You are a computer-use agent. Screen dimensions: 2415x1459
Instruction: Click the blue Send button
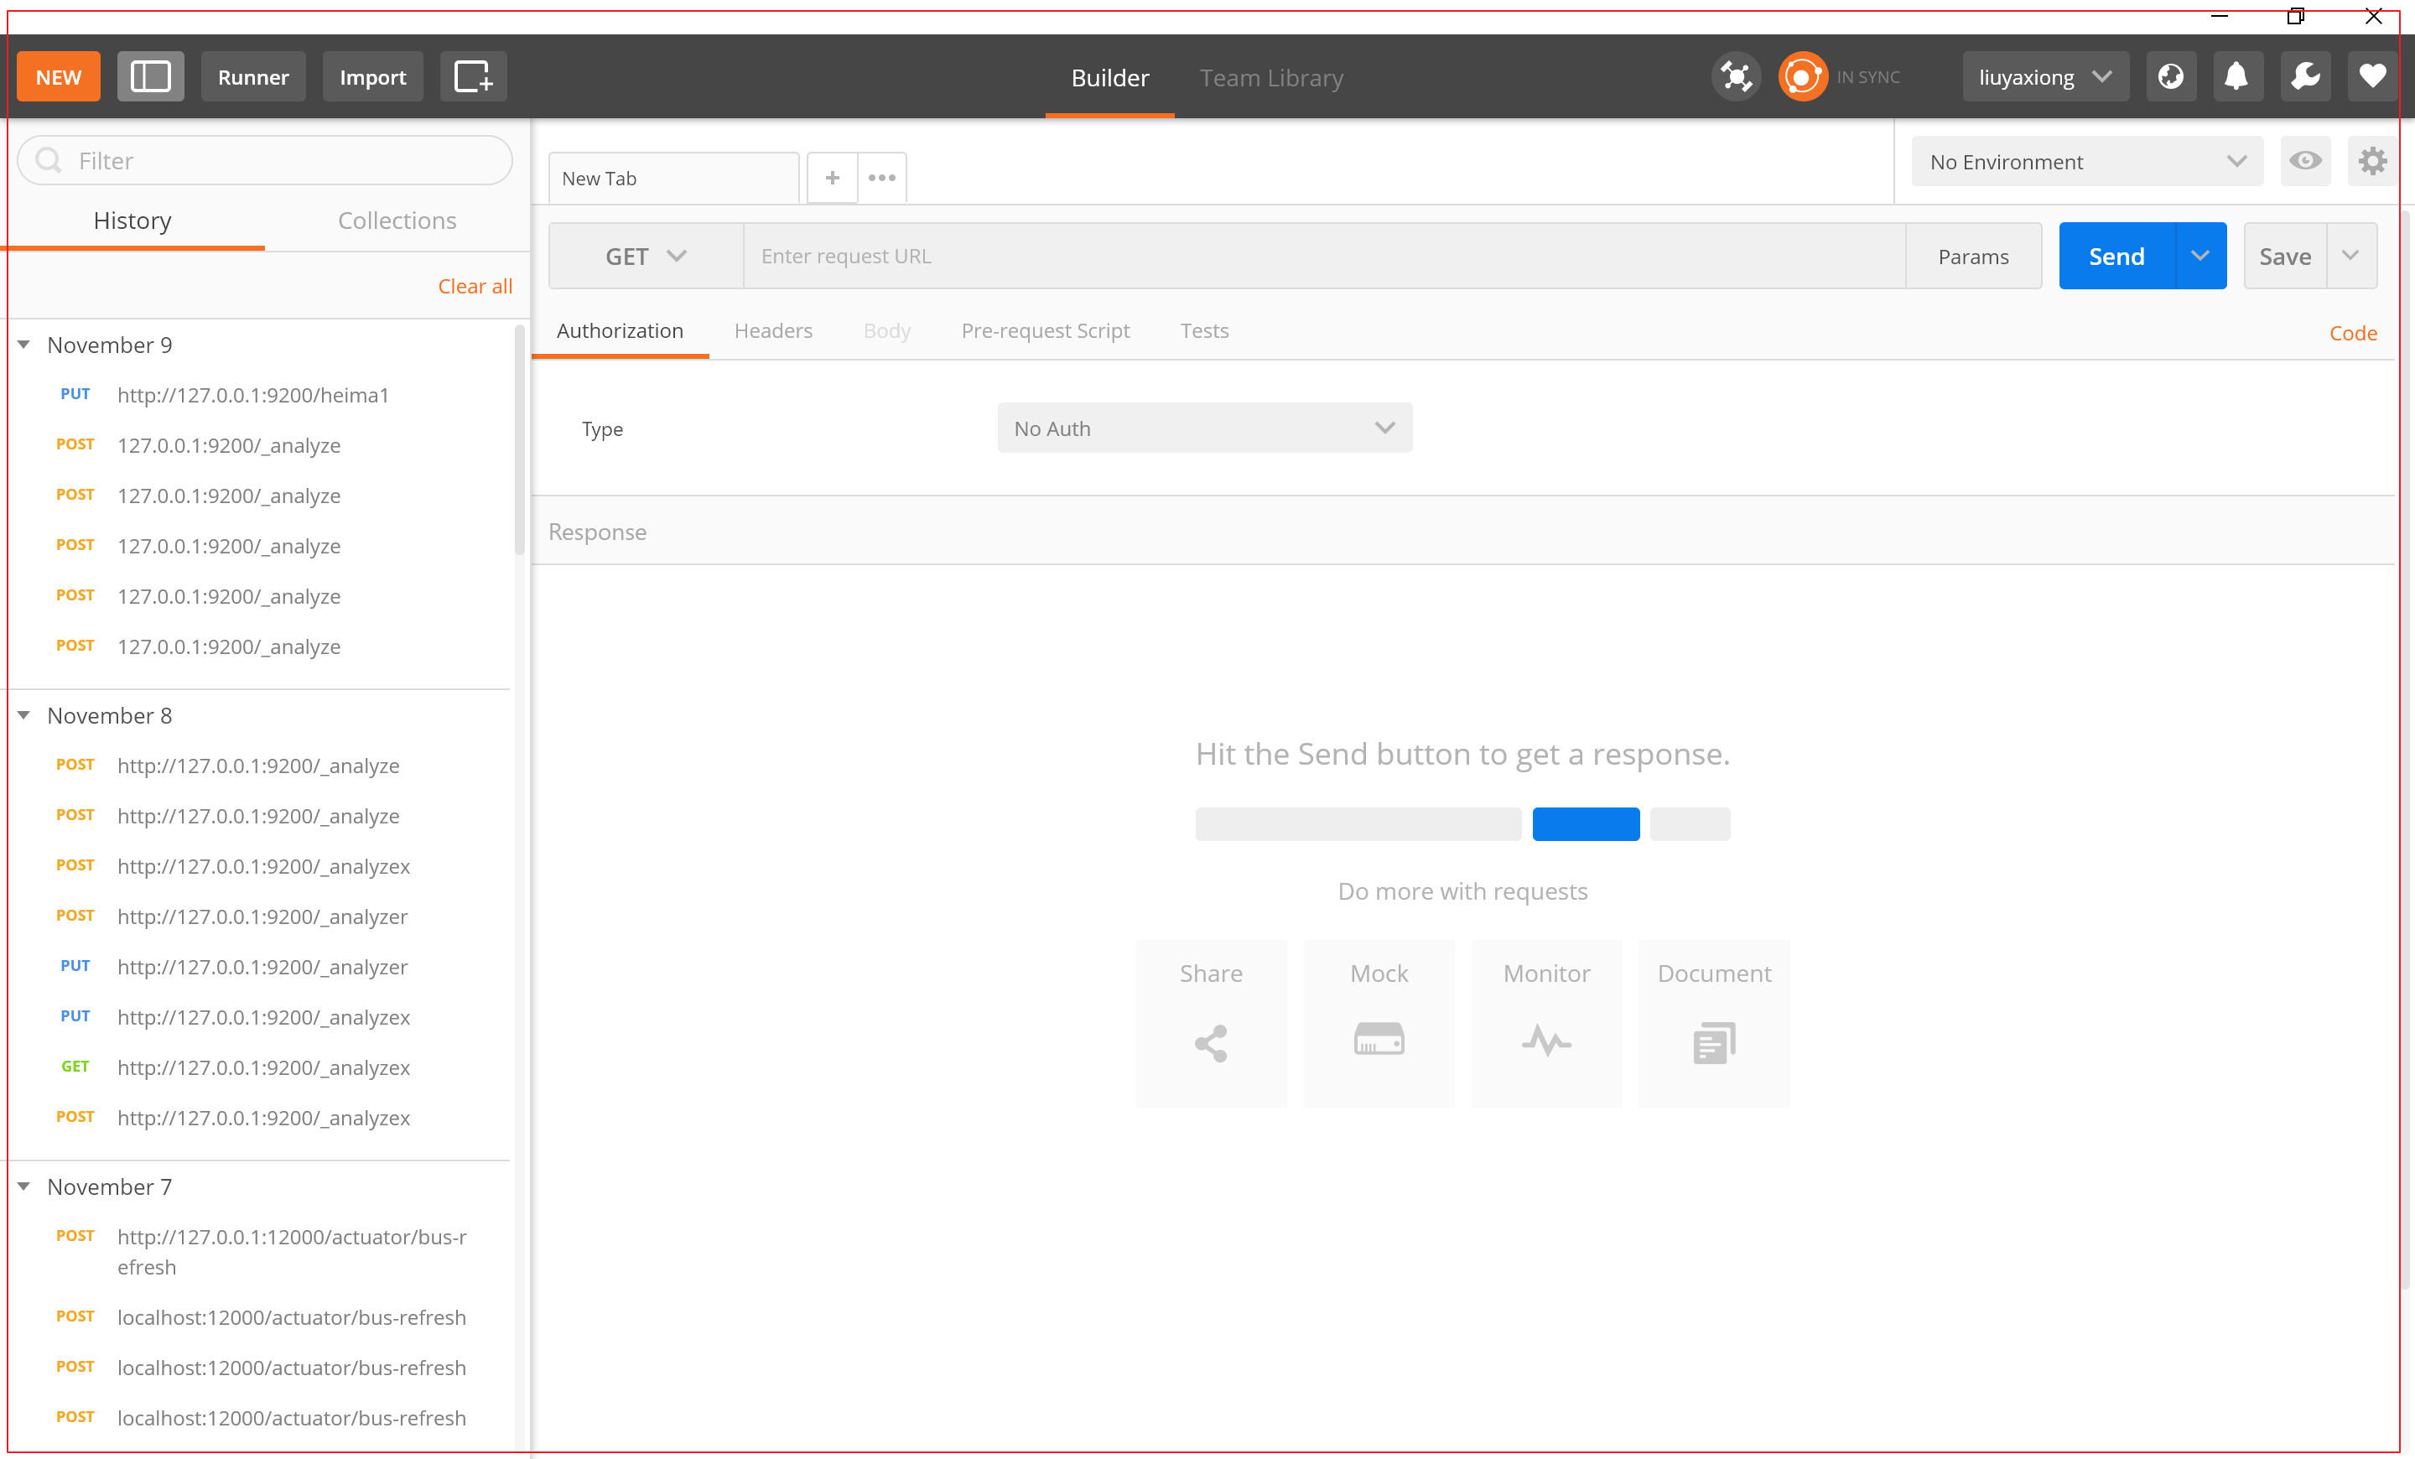point(2117,256)
